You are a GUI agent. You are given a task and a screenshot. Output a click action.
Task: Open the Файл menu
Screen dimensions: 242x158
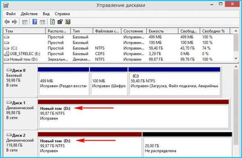click(x=10, y=14)
